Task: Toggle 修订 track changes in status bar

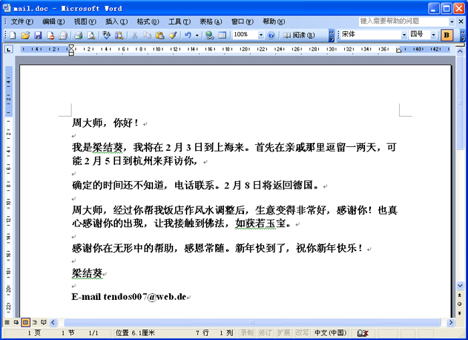Action: click(x=265, y=333)
